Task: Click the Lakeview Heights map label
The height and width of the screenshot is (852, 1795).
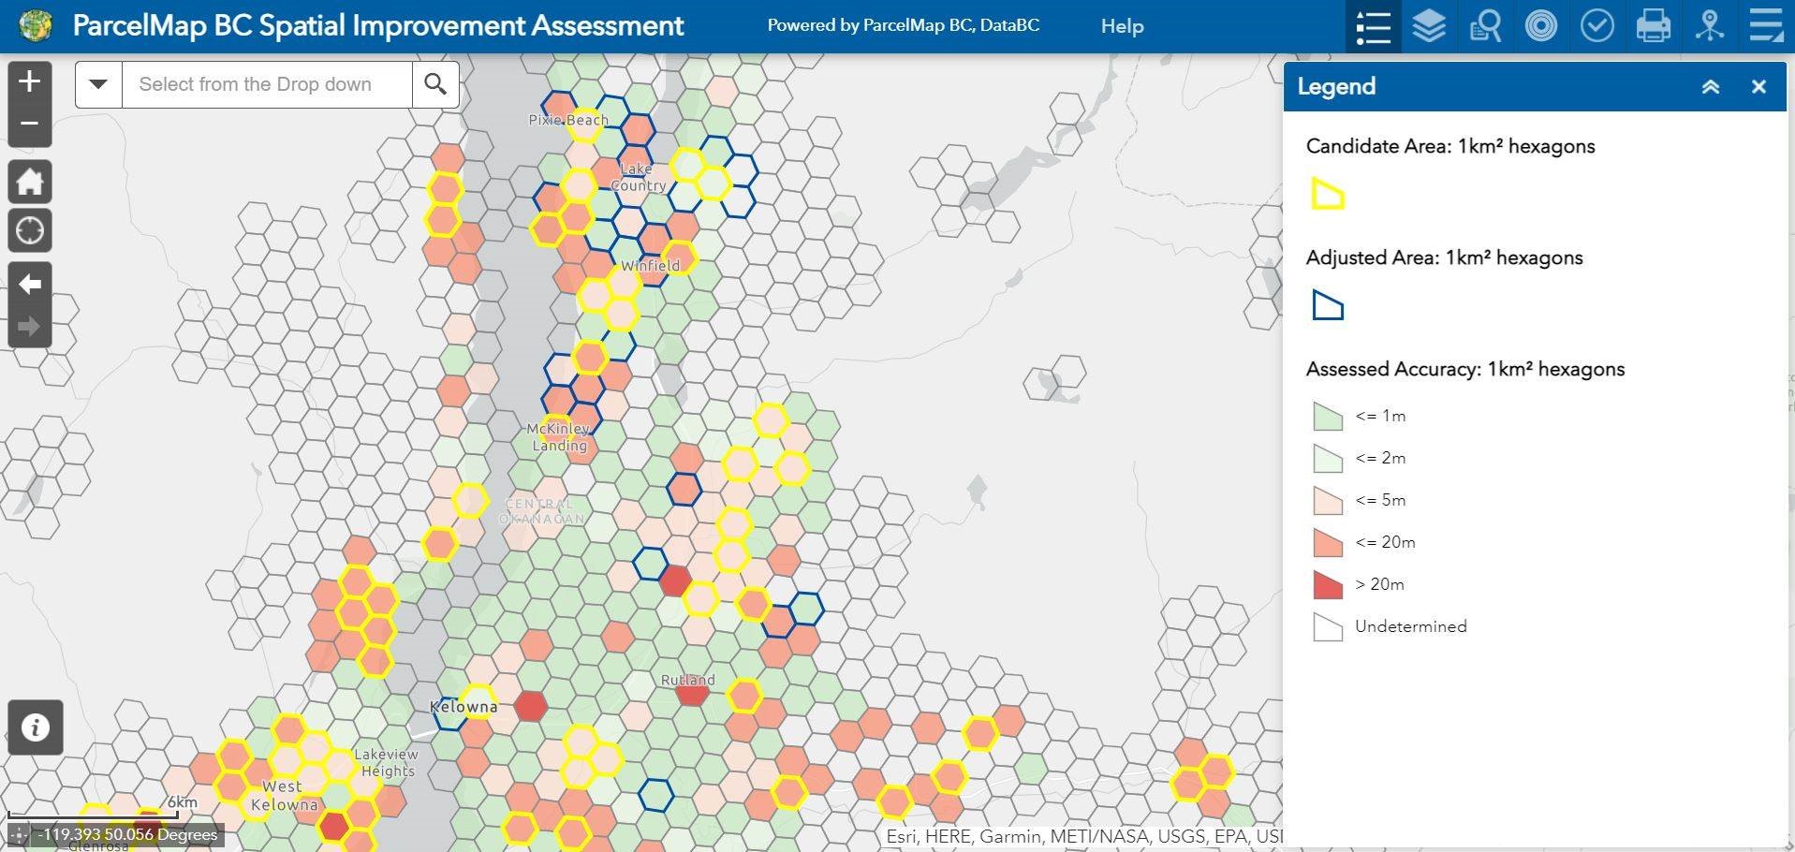Action: coord(387,762)
